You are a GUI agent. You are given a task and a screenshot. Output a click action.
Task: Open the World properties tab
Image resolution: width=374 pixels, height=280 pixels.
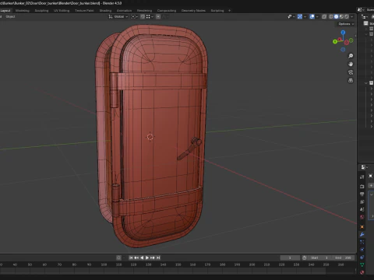[x=362, y=217]
